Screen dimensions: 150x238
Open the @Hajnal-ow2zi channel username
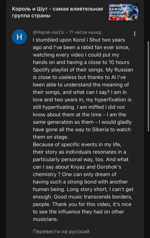pos(49,32)
